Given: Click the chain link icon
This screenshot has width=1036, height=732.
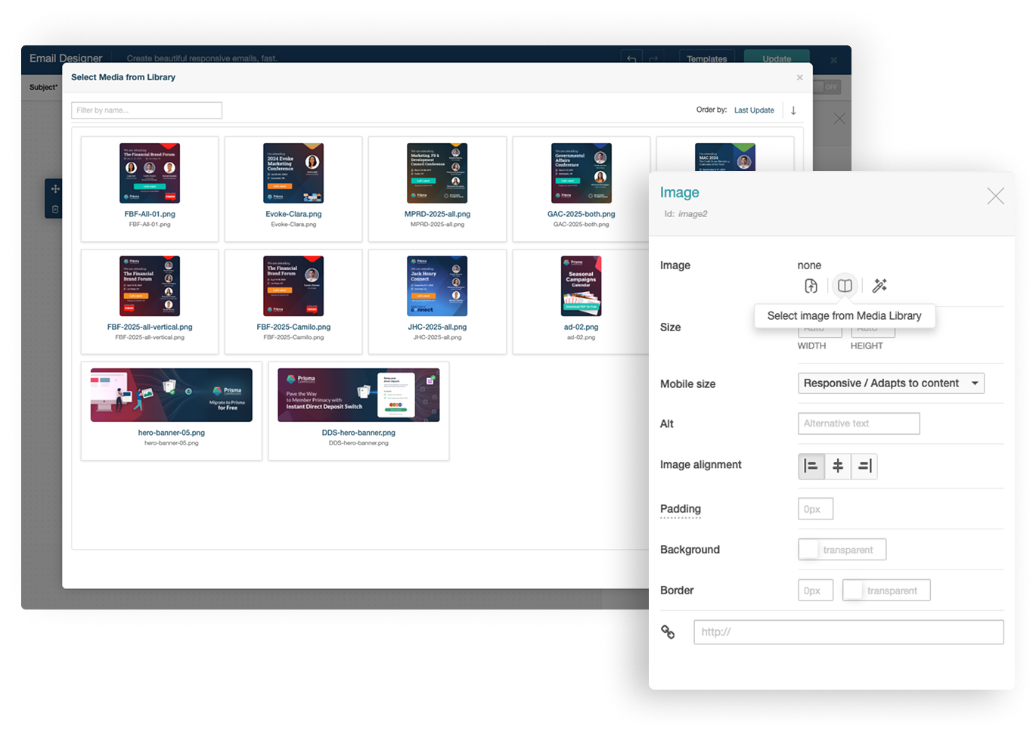Looking at the screenshot, I should (x=668, y=632).
